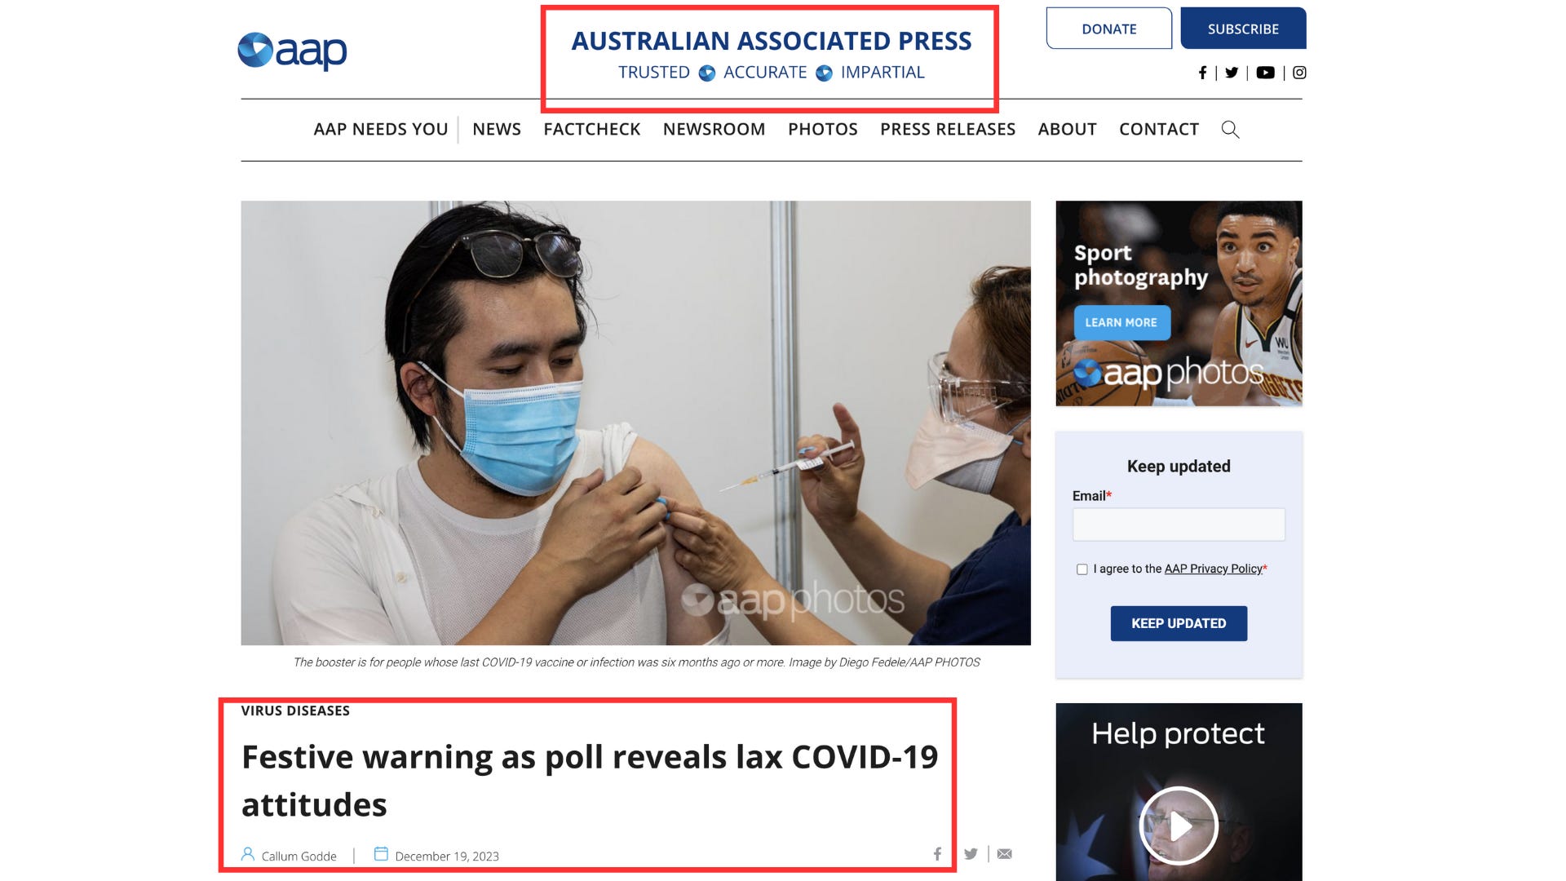Click the Email input field
The width and height of the screenshot is (1566, 881).
click(1178, 525)
